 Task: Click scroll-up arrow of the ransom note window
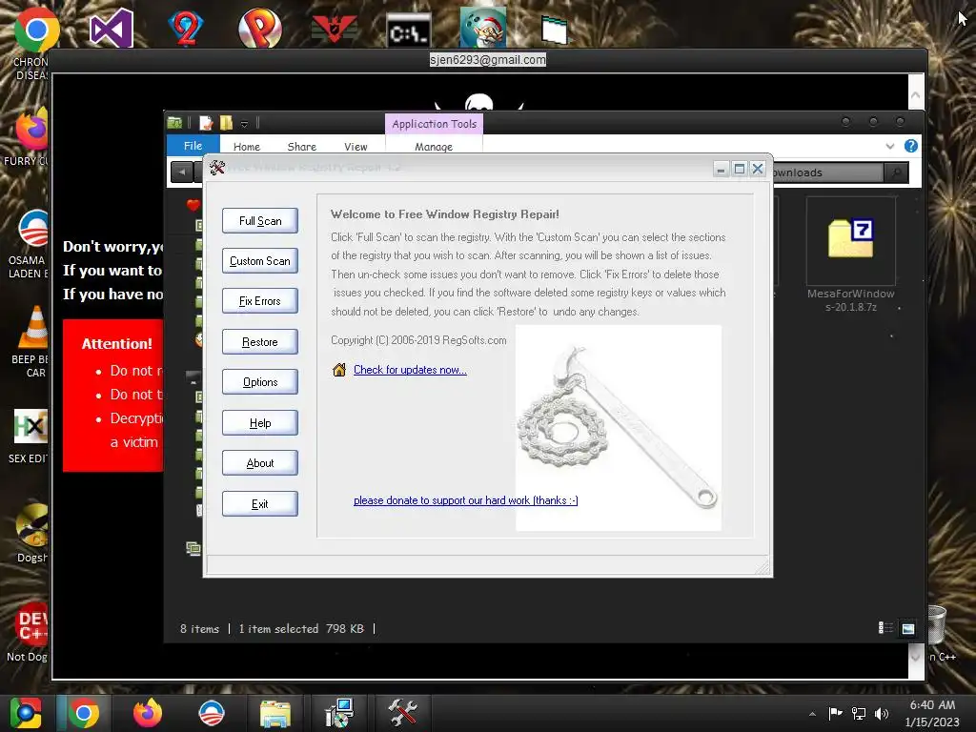(916, 95)
